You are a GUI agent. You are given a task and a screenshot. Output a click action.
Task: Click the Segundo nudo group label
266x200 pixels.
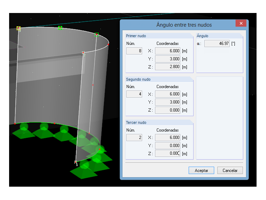pos(138,79)
